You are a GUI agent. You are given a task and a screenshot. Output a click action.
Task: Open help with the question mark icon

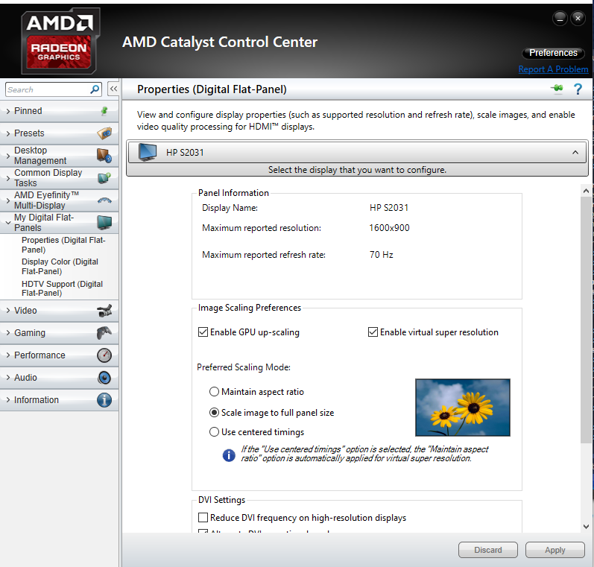(578, 89)
